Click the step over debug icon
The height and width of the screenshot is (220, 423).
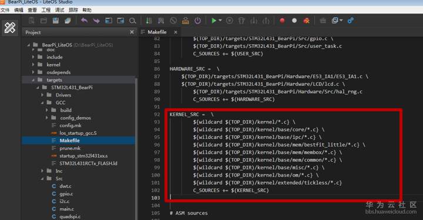click(241, 21)
